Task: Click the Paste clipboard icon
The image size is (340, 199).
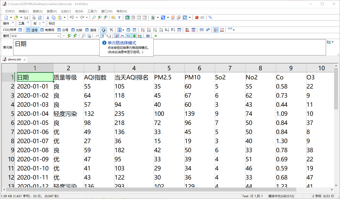Action: coord(60,17)
